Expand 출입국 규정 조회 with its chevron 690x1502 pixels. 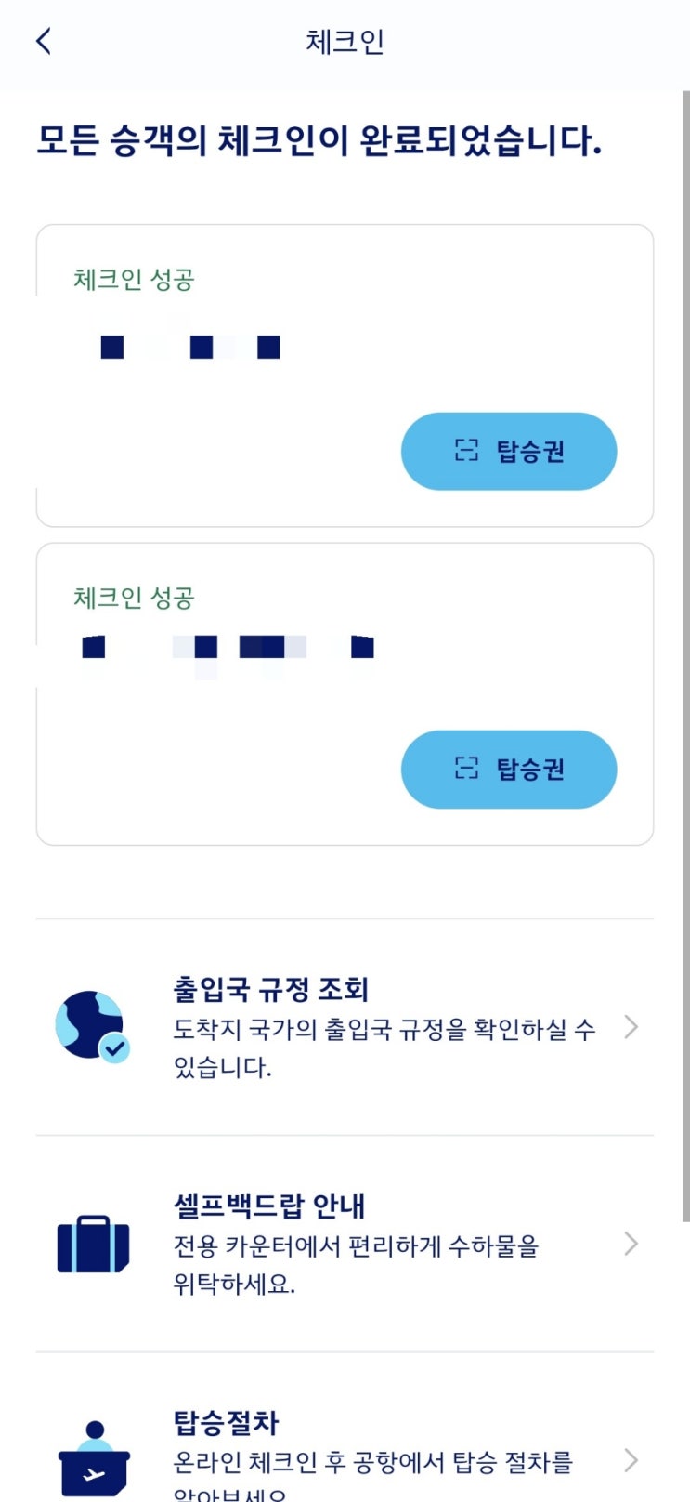(x=631, y=1026)
